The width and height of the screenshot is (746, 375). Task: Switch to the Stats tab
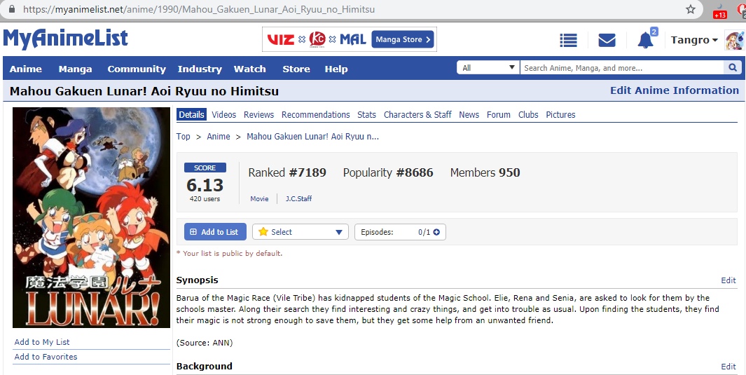(x=367, y=115)
